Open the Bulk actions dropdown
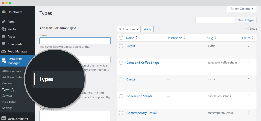This screenshot has height=121, width=261. tap(129, 29)
